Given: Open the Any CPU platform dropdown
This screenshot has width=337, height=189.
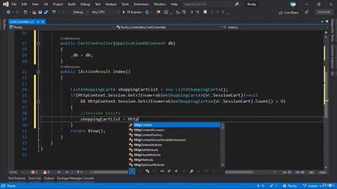Looking at the screenshot, I should tap(105, 12).
